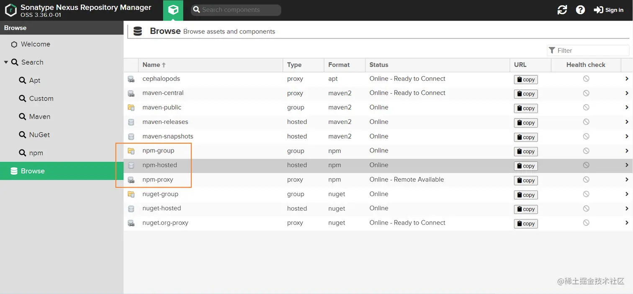Copy URL for nuget.org-proxy repository
633x294 pixels.
pos(526,224)
